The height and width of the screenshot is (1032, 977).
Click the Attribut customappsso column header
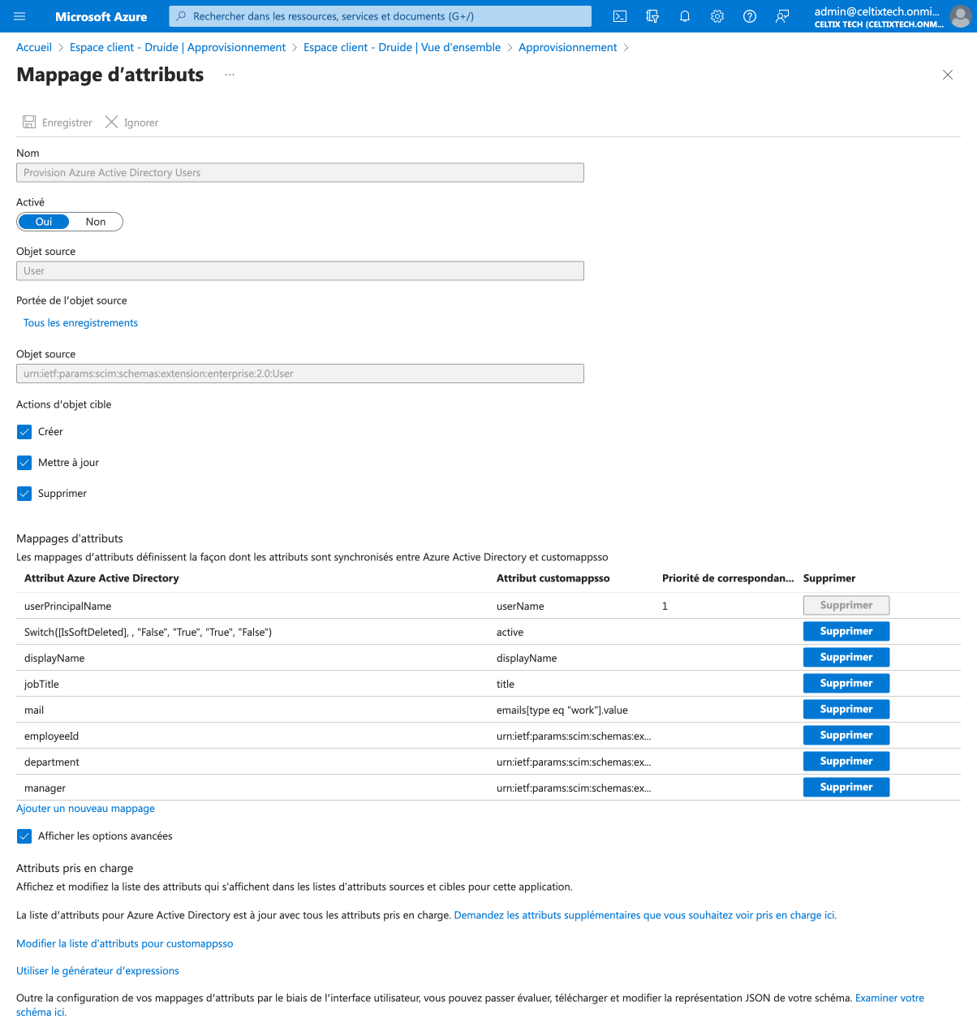click(x=553, y=578)
